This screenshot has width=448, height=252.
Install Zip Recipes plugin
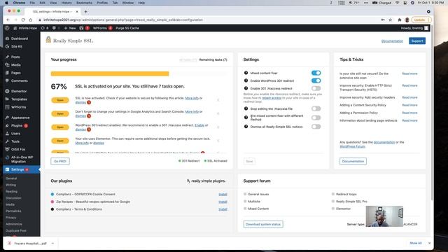[x=223, y=202]
